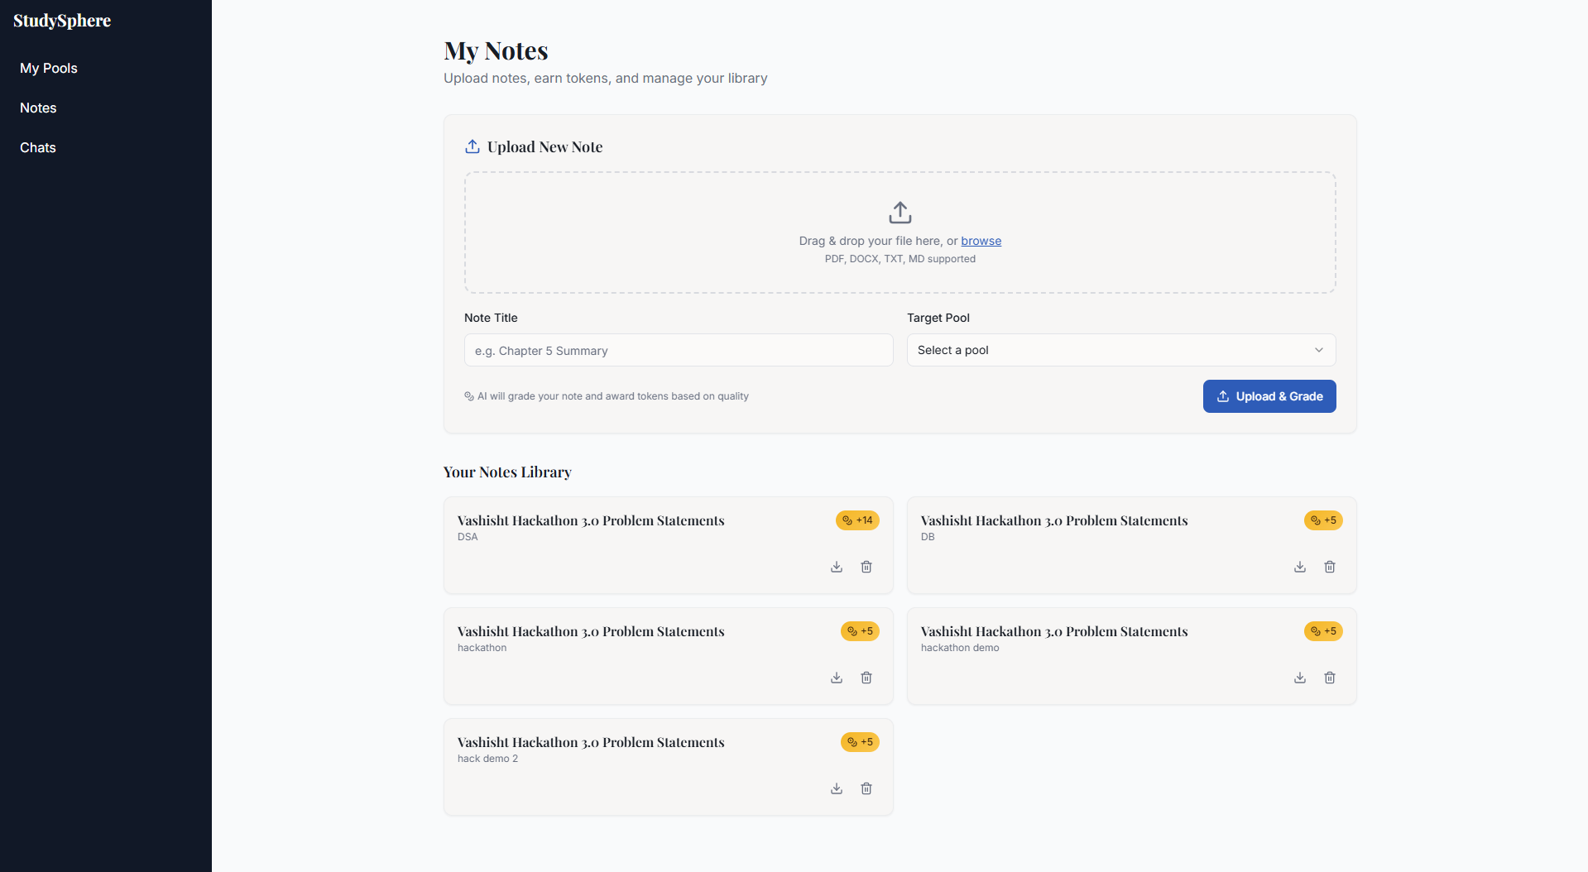Delete the hackathon demo note
1588x872 pixels.
[1330, 678]
